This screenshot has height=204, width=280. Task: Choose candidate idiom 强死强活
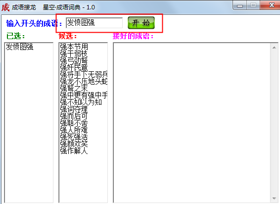74,137
